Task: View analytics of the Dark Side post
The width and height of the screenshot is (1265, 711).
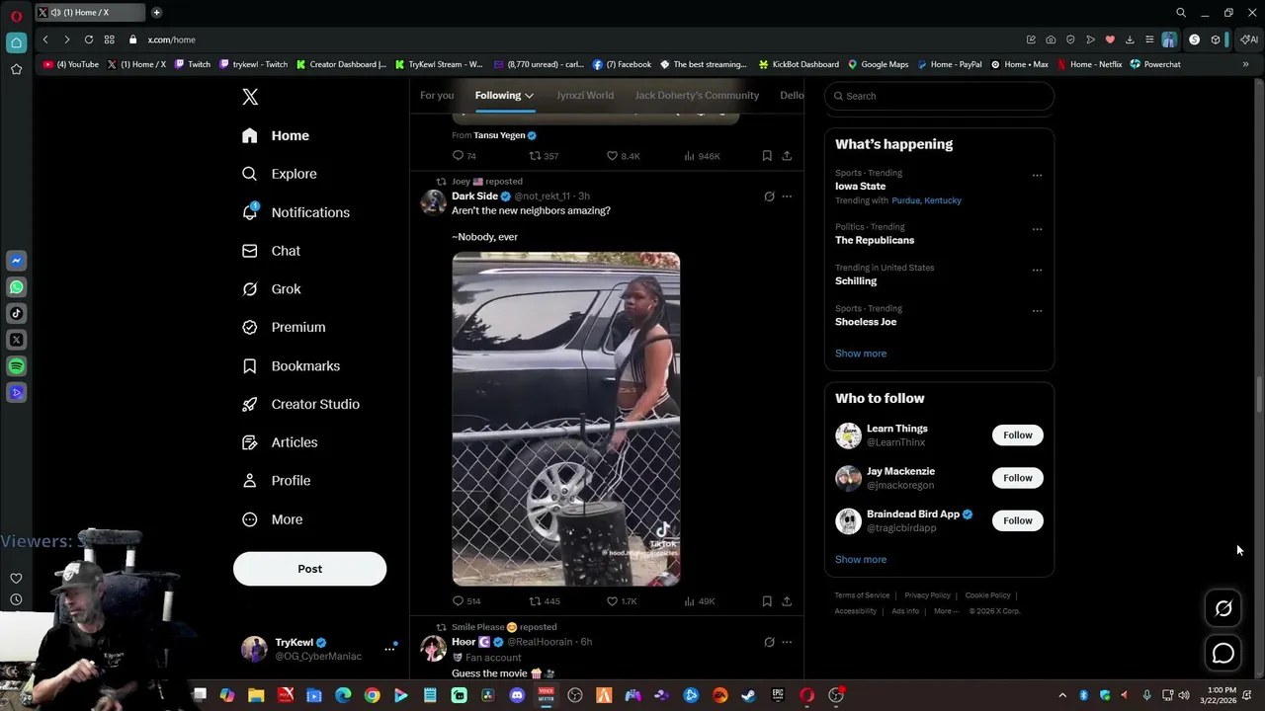Action: pyautogui.click(x=699, y=601)
